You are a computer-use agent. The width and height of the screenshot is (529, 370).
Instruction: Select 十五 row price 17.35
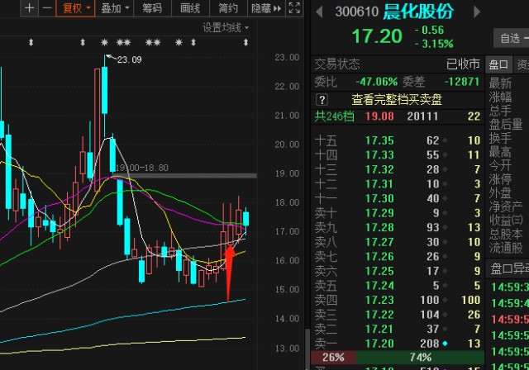[379, 140]
